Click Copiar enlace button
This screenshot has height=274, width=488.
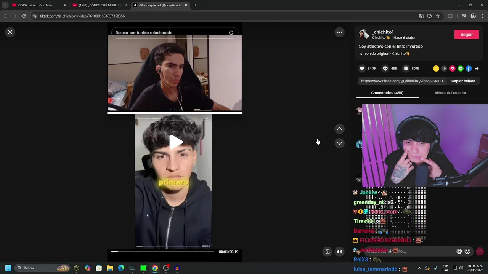point(463,81)
